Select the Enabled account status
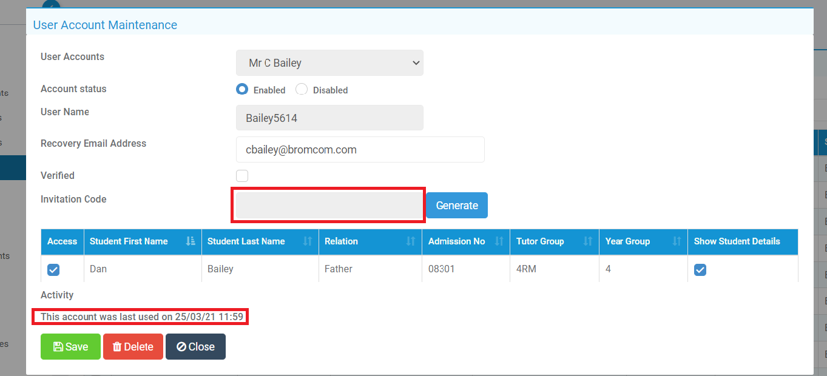 (x=242, y=89)
